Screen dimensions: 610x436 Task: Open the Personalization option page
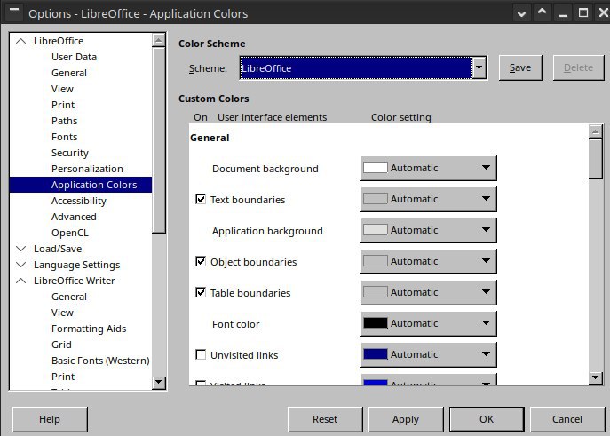click(87, 169)
